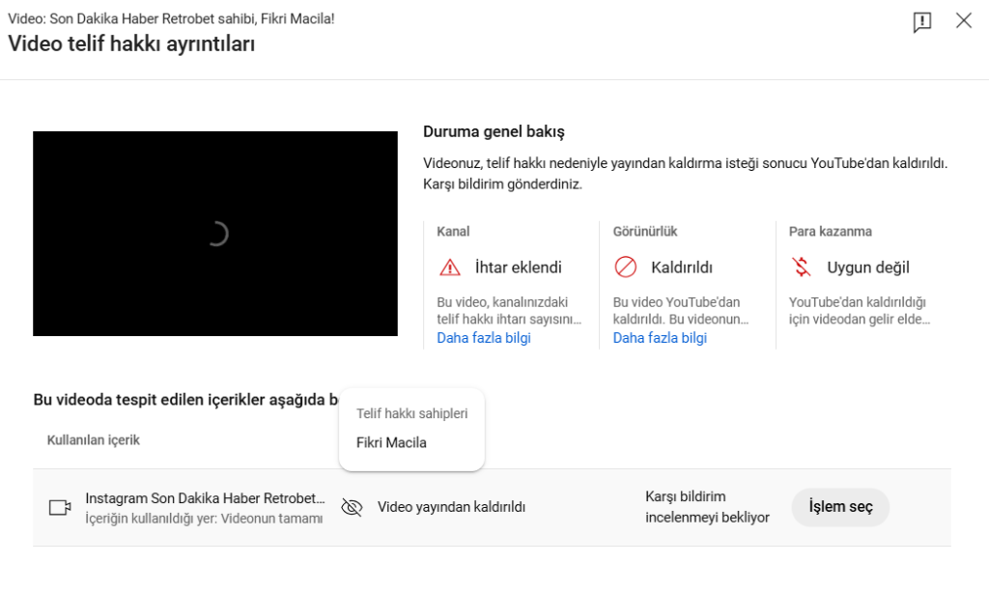The height and width of the screenshot is (592, 989).
Task: Click "Karşı bildirim gönderdiniz." sentence
Action: [502, 184]
